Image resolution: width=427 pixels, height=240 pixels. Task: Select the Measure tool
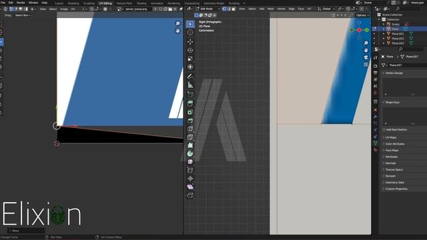[190, 85]
